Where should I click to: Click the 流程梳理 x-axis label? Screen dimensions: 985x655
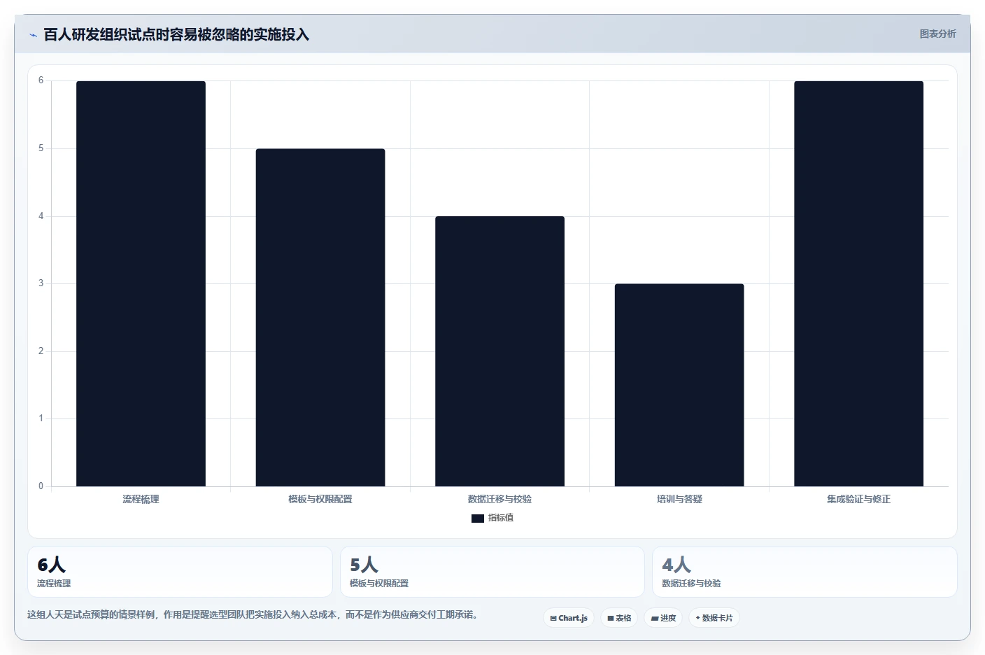[141, 499]
